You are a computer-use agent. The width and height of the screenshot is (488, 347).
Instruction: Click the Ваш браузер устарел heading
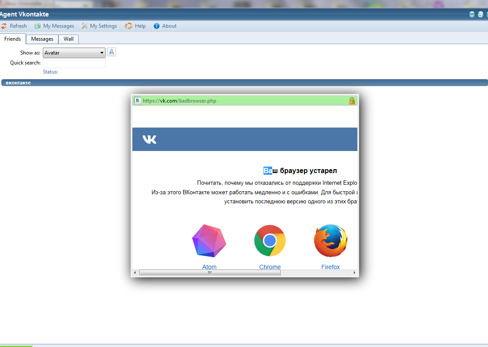[300, 170]
